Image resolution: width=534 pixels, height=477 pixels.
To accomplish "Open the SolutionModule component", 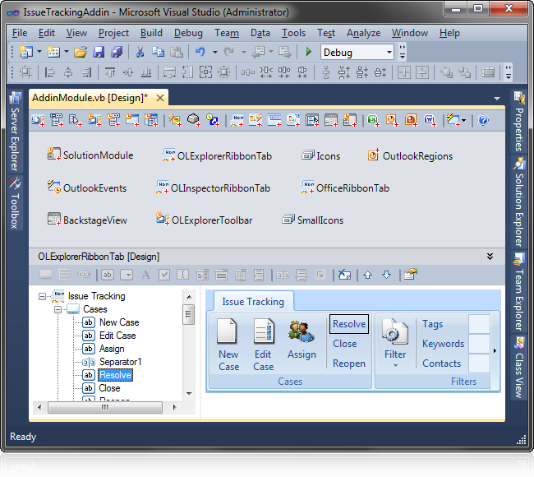I will pyautogui.click(x=90, y=155).
